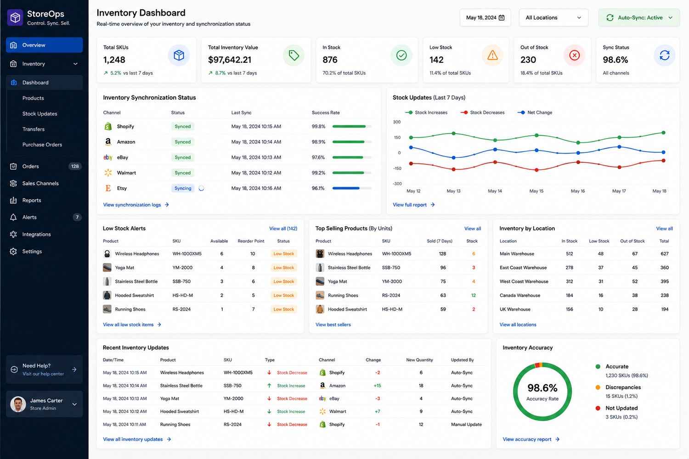Click the calendar icon in the date picker
The image size is (689, 459).
coord(502,18)
